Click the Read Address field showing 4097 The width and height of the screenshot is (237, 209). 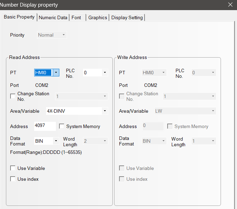[x=45, y=126]
